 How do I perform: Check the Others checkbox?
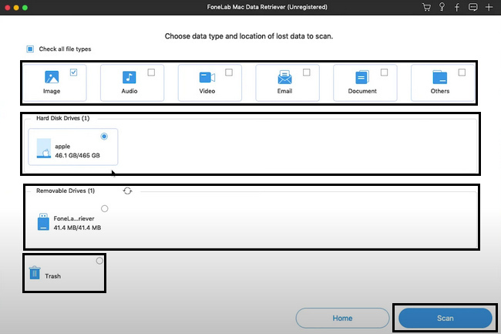tap(462, 73)
